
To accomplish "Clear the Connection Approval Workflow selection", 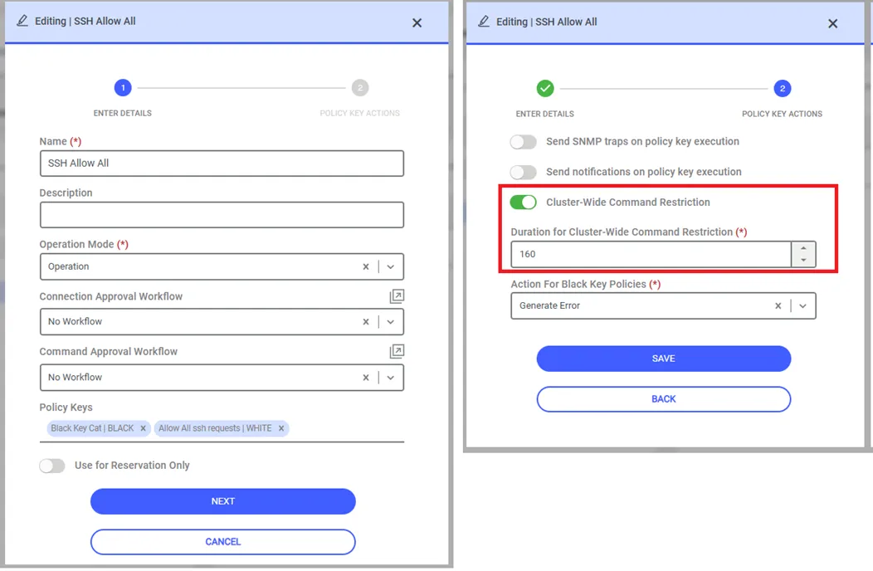I will [x=366, y=321].
